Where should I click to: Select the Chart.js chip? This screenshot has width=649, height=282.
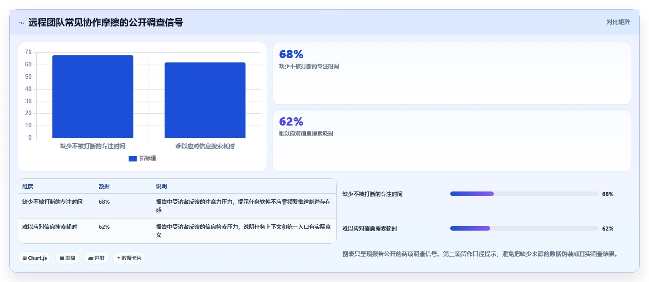pos(35,258)
